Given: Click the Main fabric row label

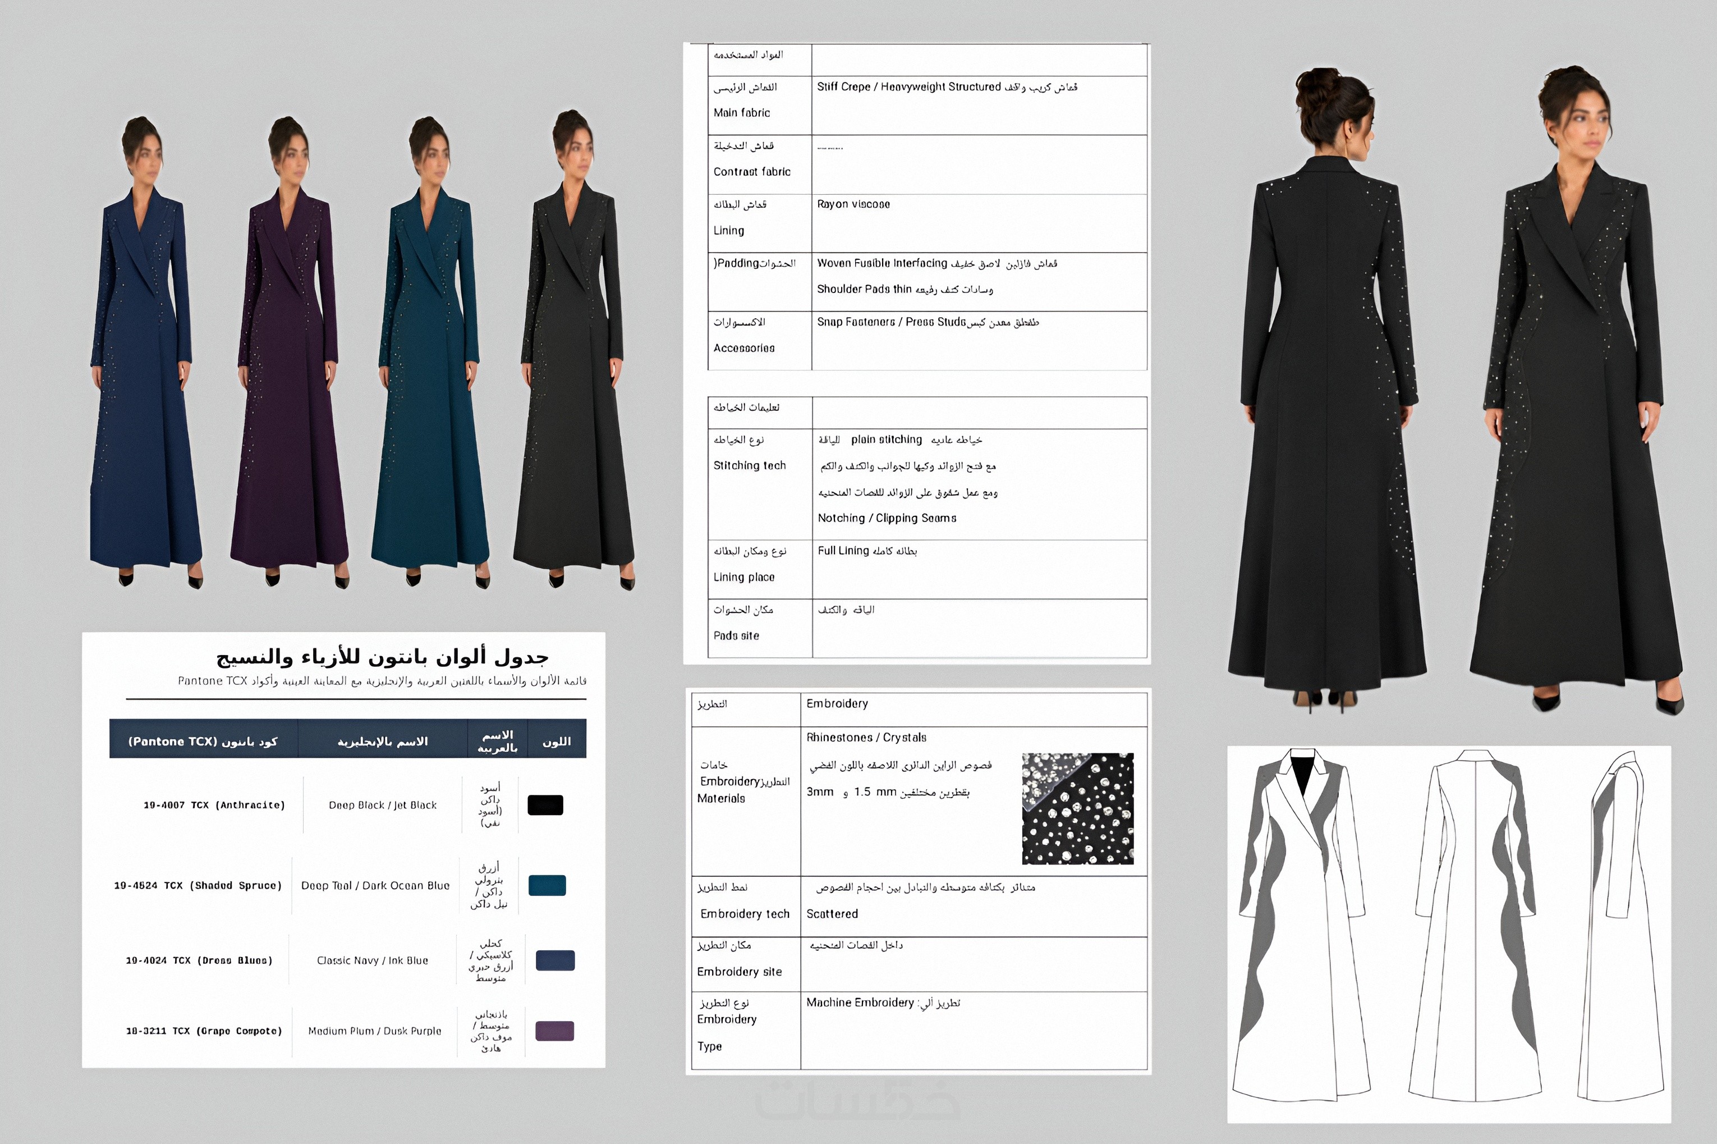Looking at the screenshot, I should (x=742, y=112).
